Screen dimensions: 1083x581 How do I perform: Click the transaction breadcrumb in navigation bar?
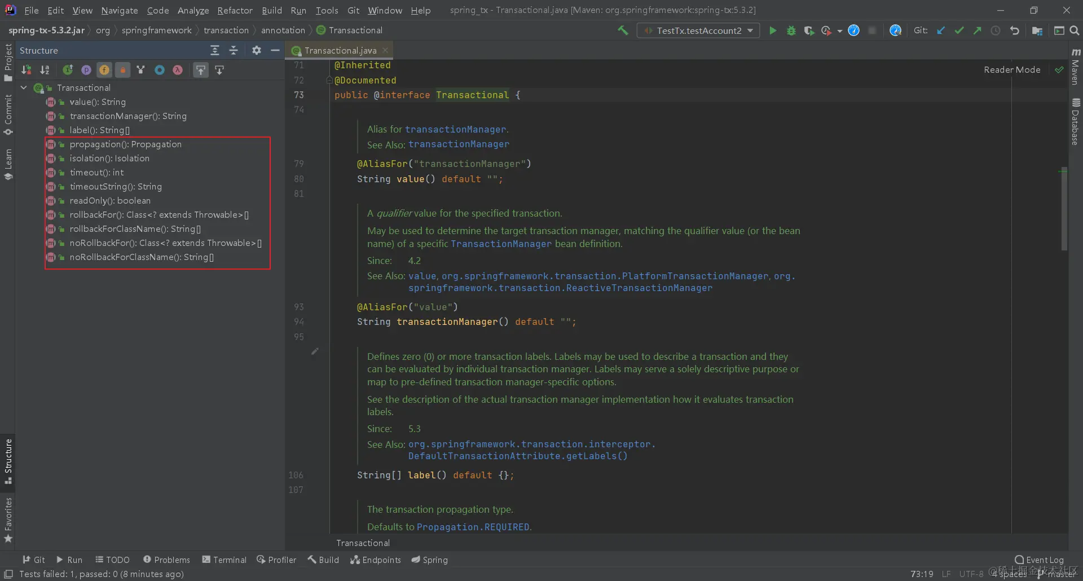coord(226,30)
